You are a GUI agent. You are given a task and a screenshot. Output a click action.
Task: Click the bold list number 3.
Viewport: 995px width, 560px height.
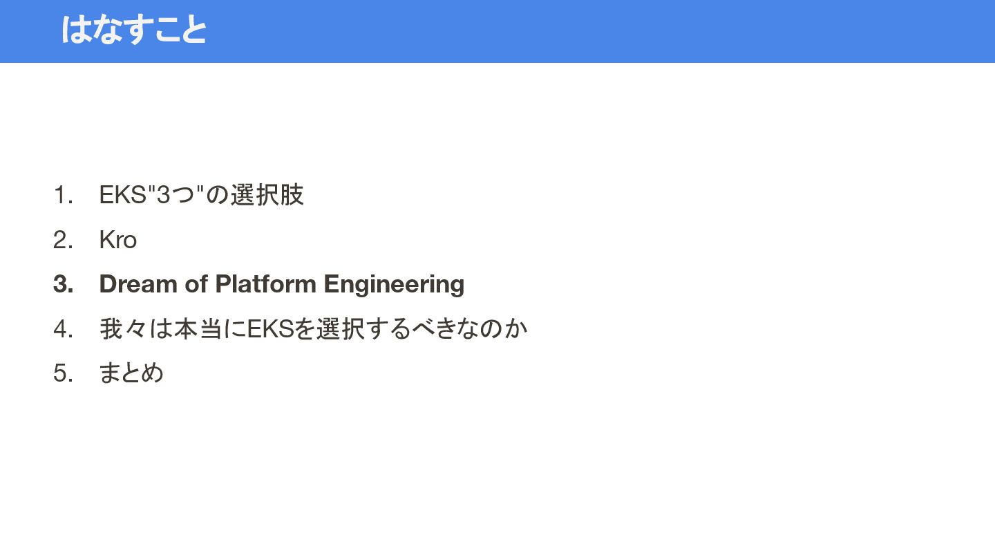[x=63, y=284]
